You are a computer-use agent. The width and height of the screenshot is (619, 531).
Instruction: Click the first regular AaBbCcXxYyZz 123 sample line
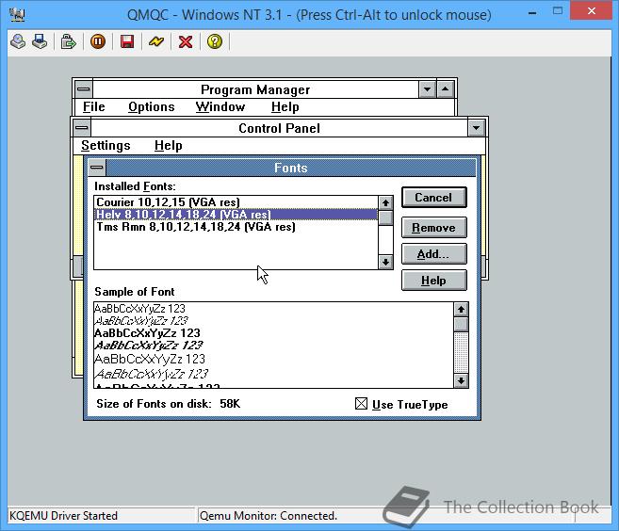[139, 308]
